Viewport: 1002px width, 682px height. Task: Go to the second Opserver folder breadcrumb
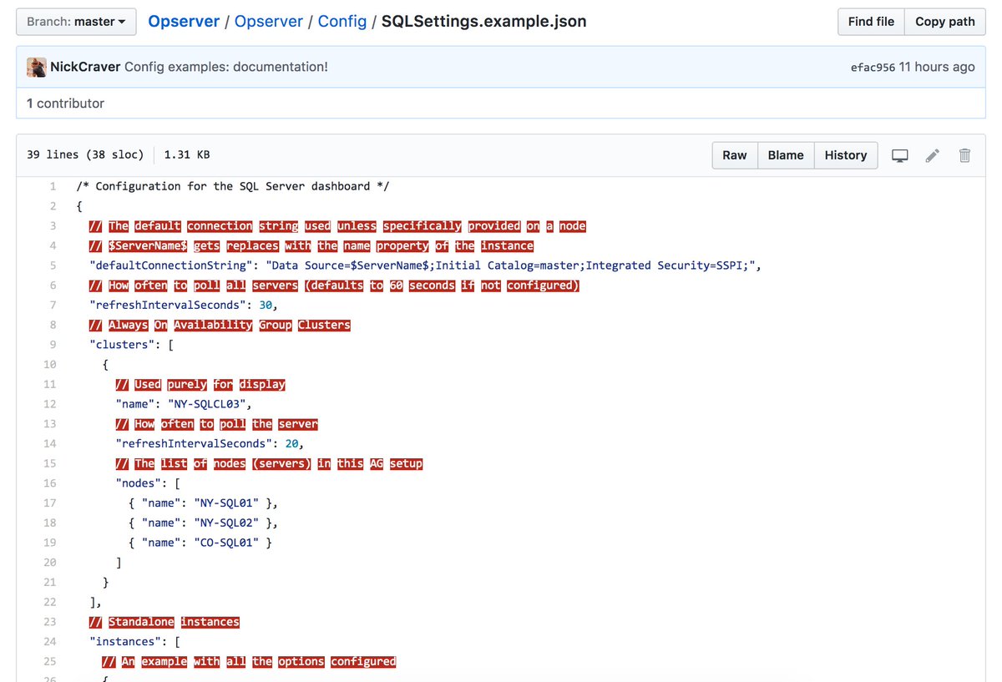tap(269, 21)
